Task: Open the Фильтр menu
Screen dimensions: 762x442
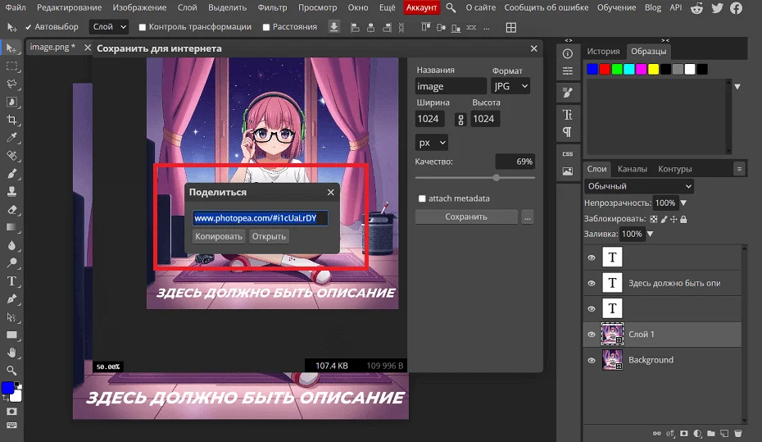Action: (x=270, y=7)
